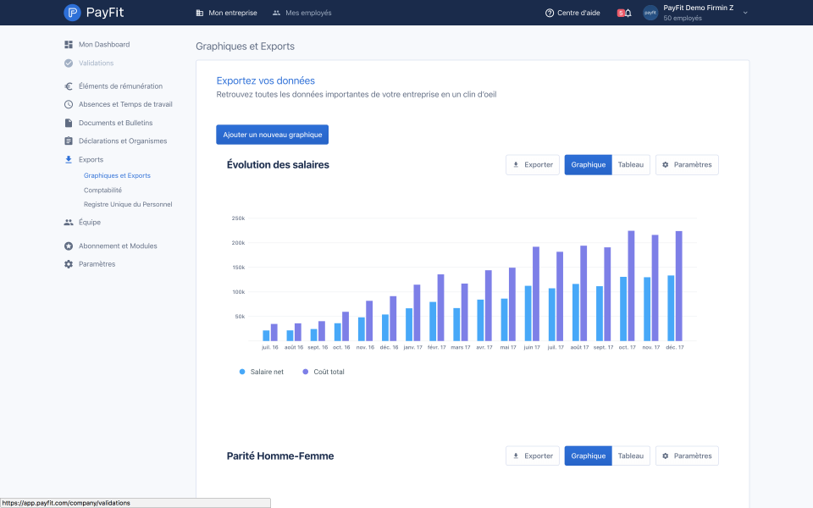Open Paramètres for the Évolution des salaires chart
813x508 pixels.
[687, 165]
